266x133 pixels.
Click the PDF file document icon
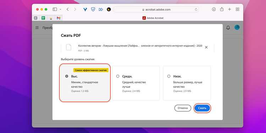(69, 47)
